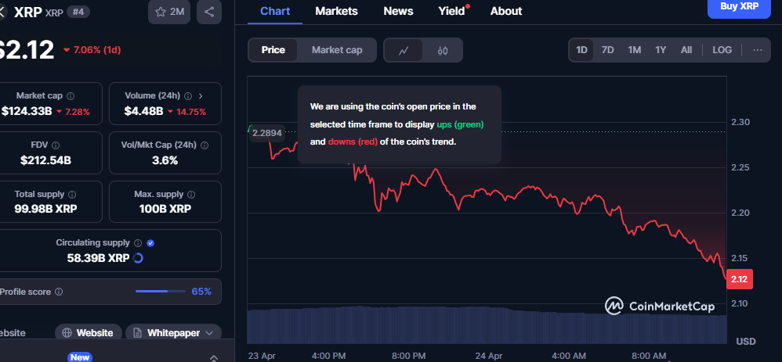Share XRP page via share icon
782x362 pixels.
pyautogui.click(x=209, y=12)
